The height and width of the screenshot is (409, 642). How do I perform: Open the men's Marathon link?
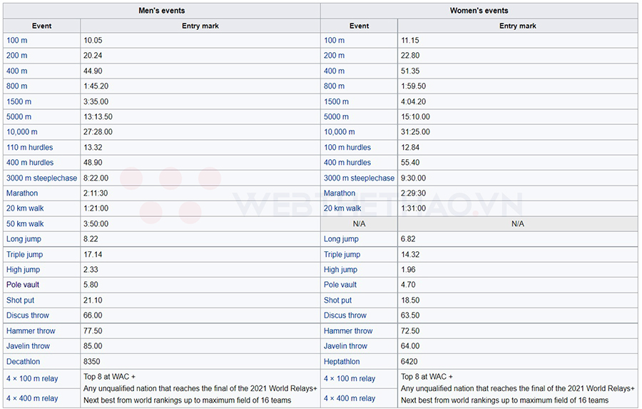(x=22, y=193)
